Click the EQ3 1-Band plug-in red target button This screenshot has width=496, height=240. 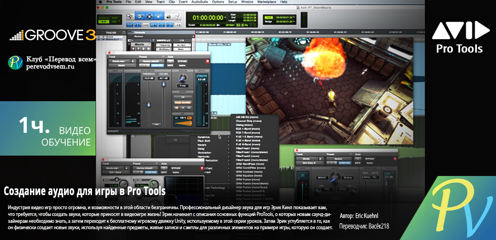pyautogui.click(x=201, y=169)
